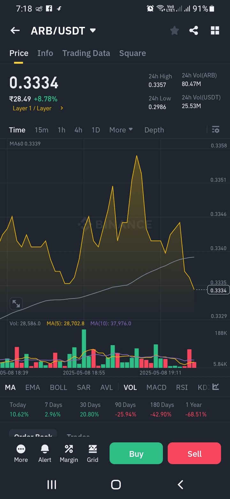
Task: Add ARB/USDT to favorites with the star
Action: (174, 31)
